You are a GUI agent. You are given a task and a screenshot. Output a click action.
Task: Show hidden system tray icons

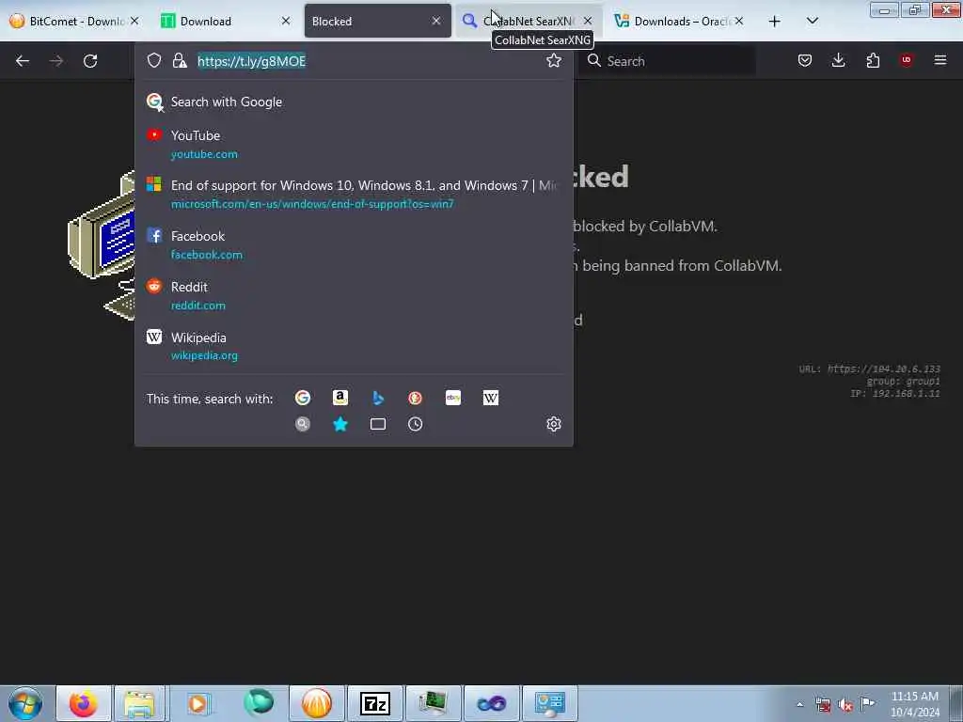point(799,705)
